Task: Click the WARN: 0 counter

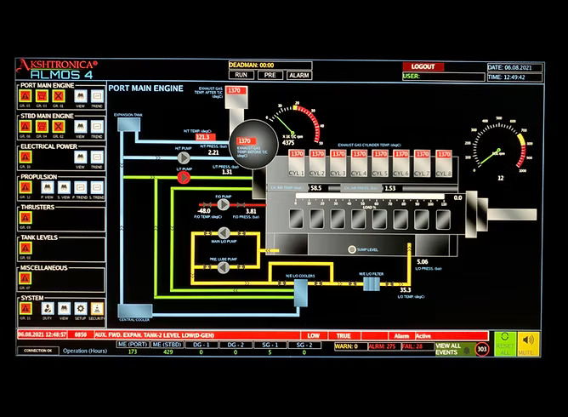Action: click(x=349, y=346)
